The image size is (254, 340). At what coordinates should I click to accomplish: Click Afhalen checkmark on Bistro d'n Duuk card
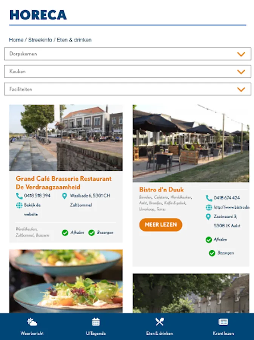(x=209, y=240)
